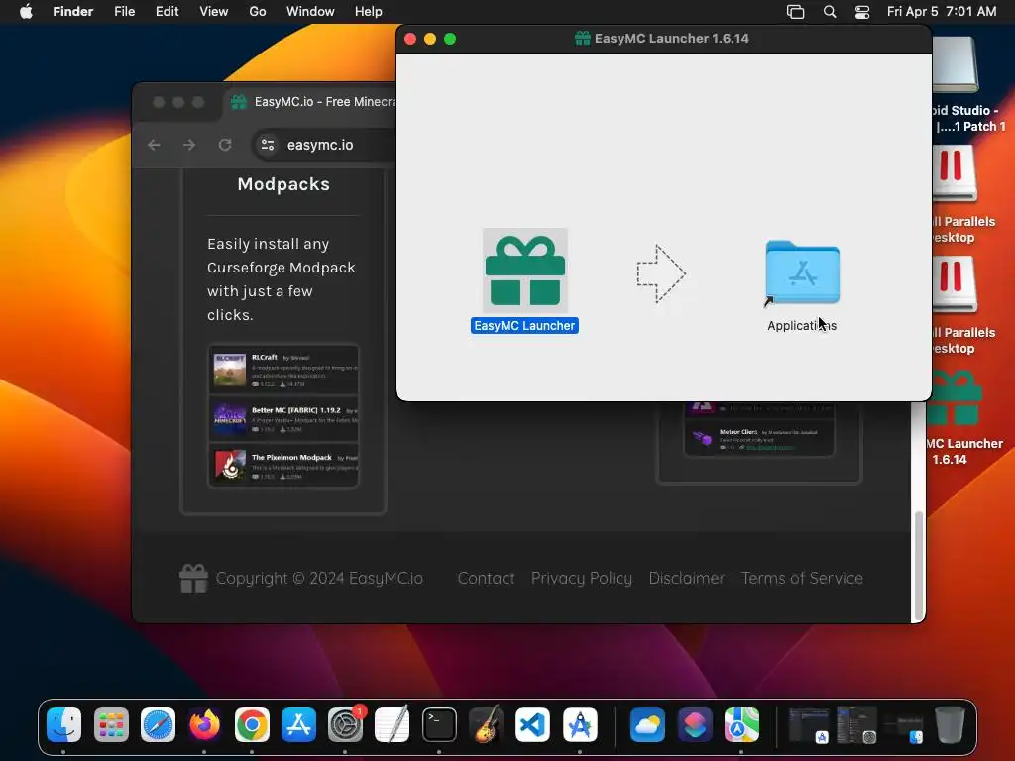Click the Better MC [FABRIC] 1.19.2 modpack entry
This screenshot has height=761, width=1015.
point(283,419)
